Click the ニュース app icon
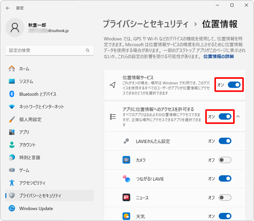This screenshot has width=254, height=221. click(x=126, y=197)
